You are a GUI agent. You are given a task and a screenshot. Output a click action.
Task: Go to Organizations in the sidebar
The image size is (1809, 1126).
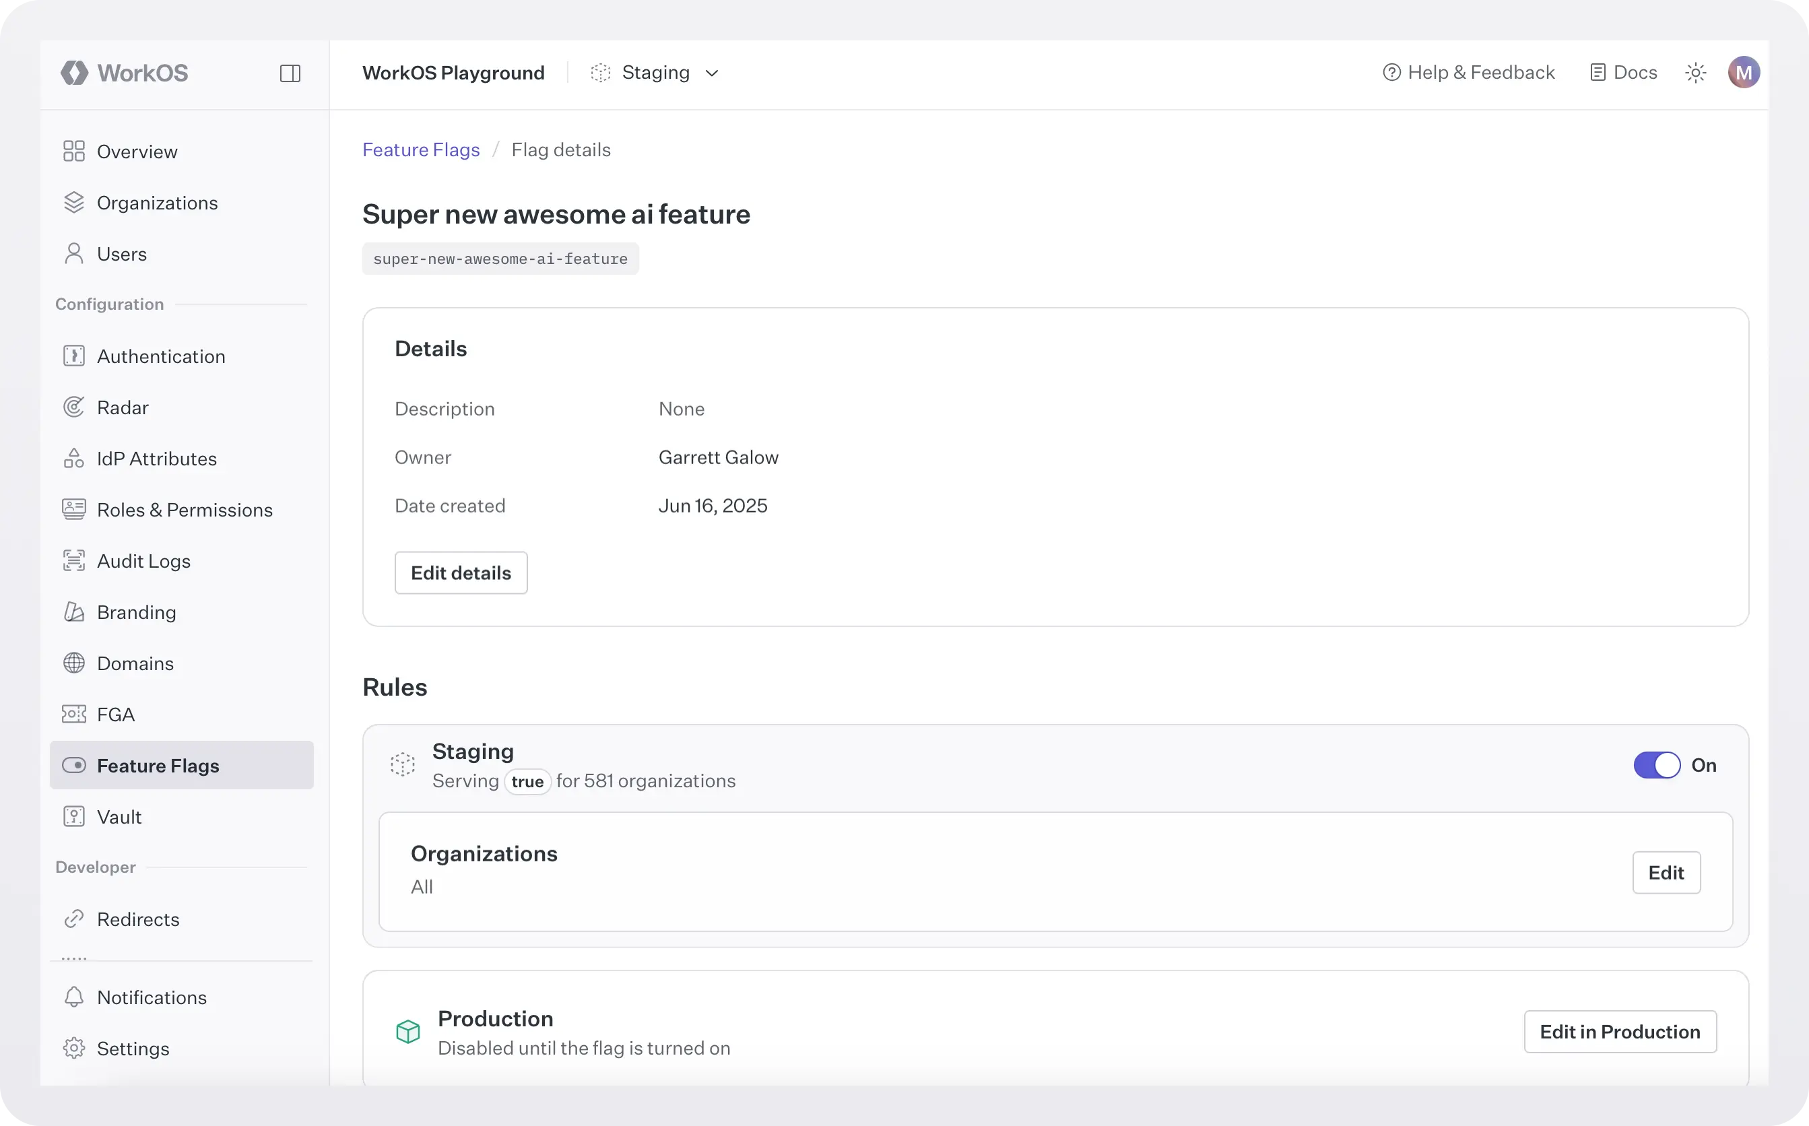tap(182, 203)
